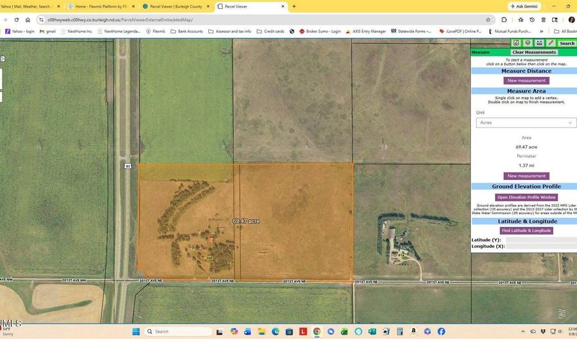
Task: Open iLovePDF bookmark
Action: pos(460,31)
